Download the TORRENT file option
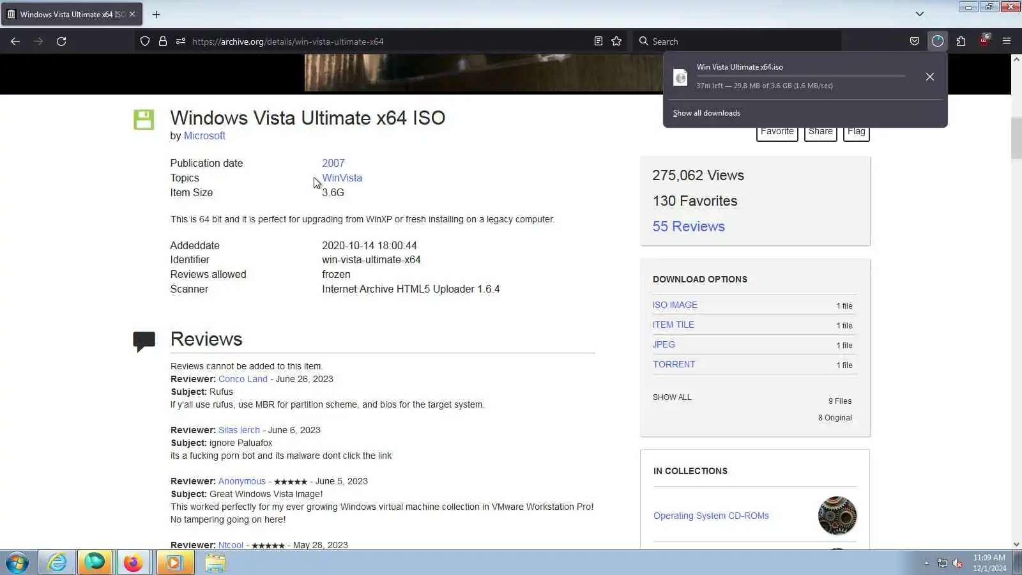Viewport: 1022px width, 575px height. (674, 364)
